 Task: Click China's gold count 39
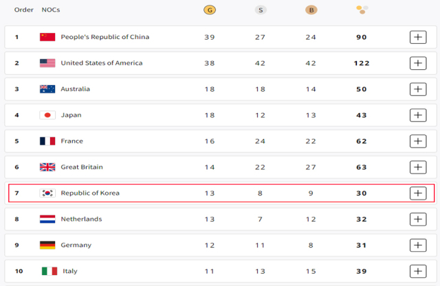[x=210, y=37]
